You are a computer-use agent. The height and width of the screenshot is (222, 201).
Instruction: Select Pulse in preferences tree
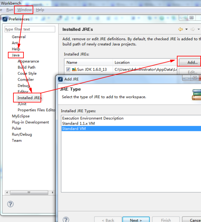click(16, 128)
